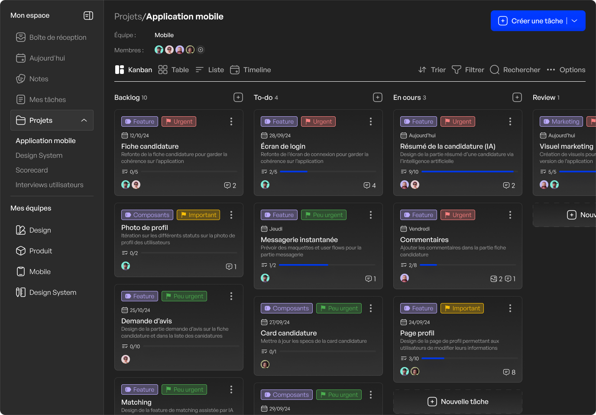This screenshot has width=596, height=415.
Task: Open the three-dot menu on Commentaires card
Action: [510, 215]
